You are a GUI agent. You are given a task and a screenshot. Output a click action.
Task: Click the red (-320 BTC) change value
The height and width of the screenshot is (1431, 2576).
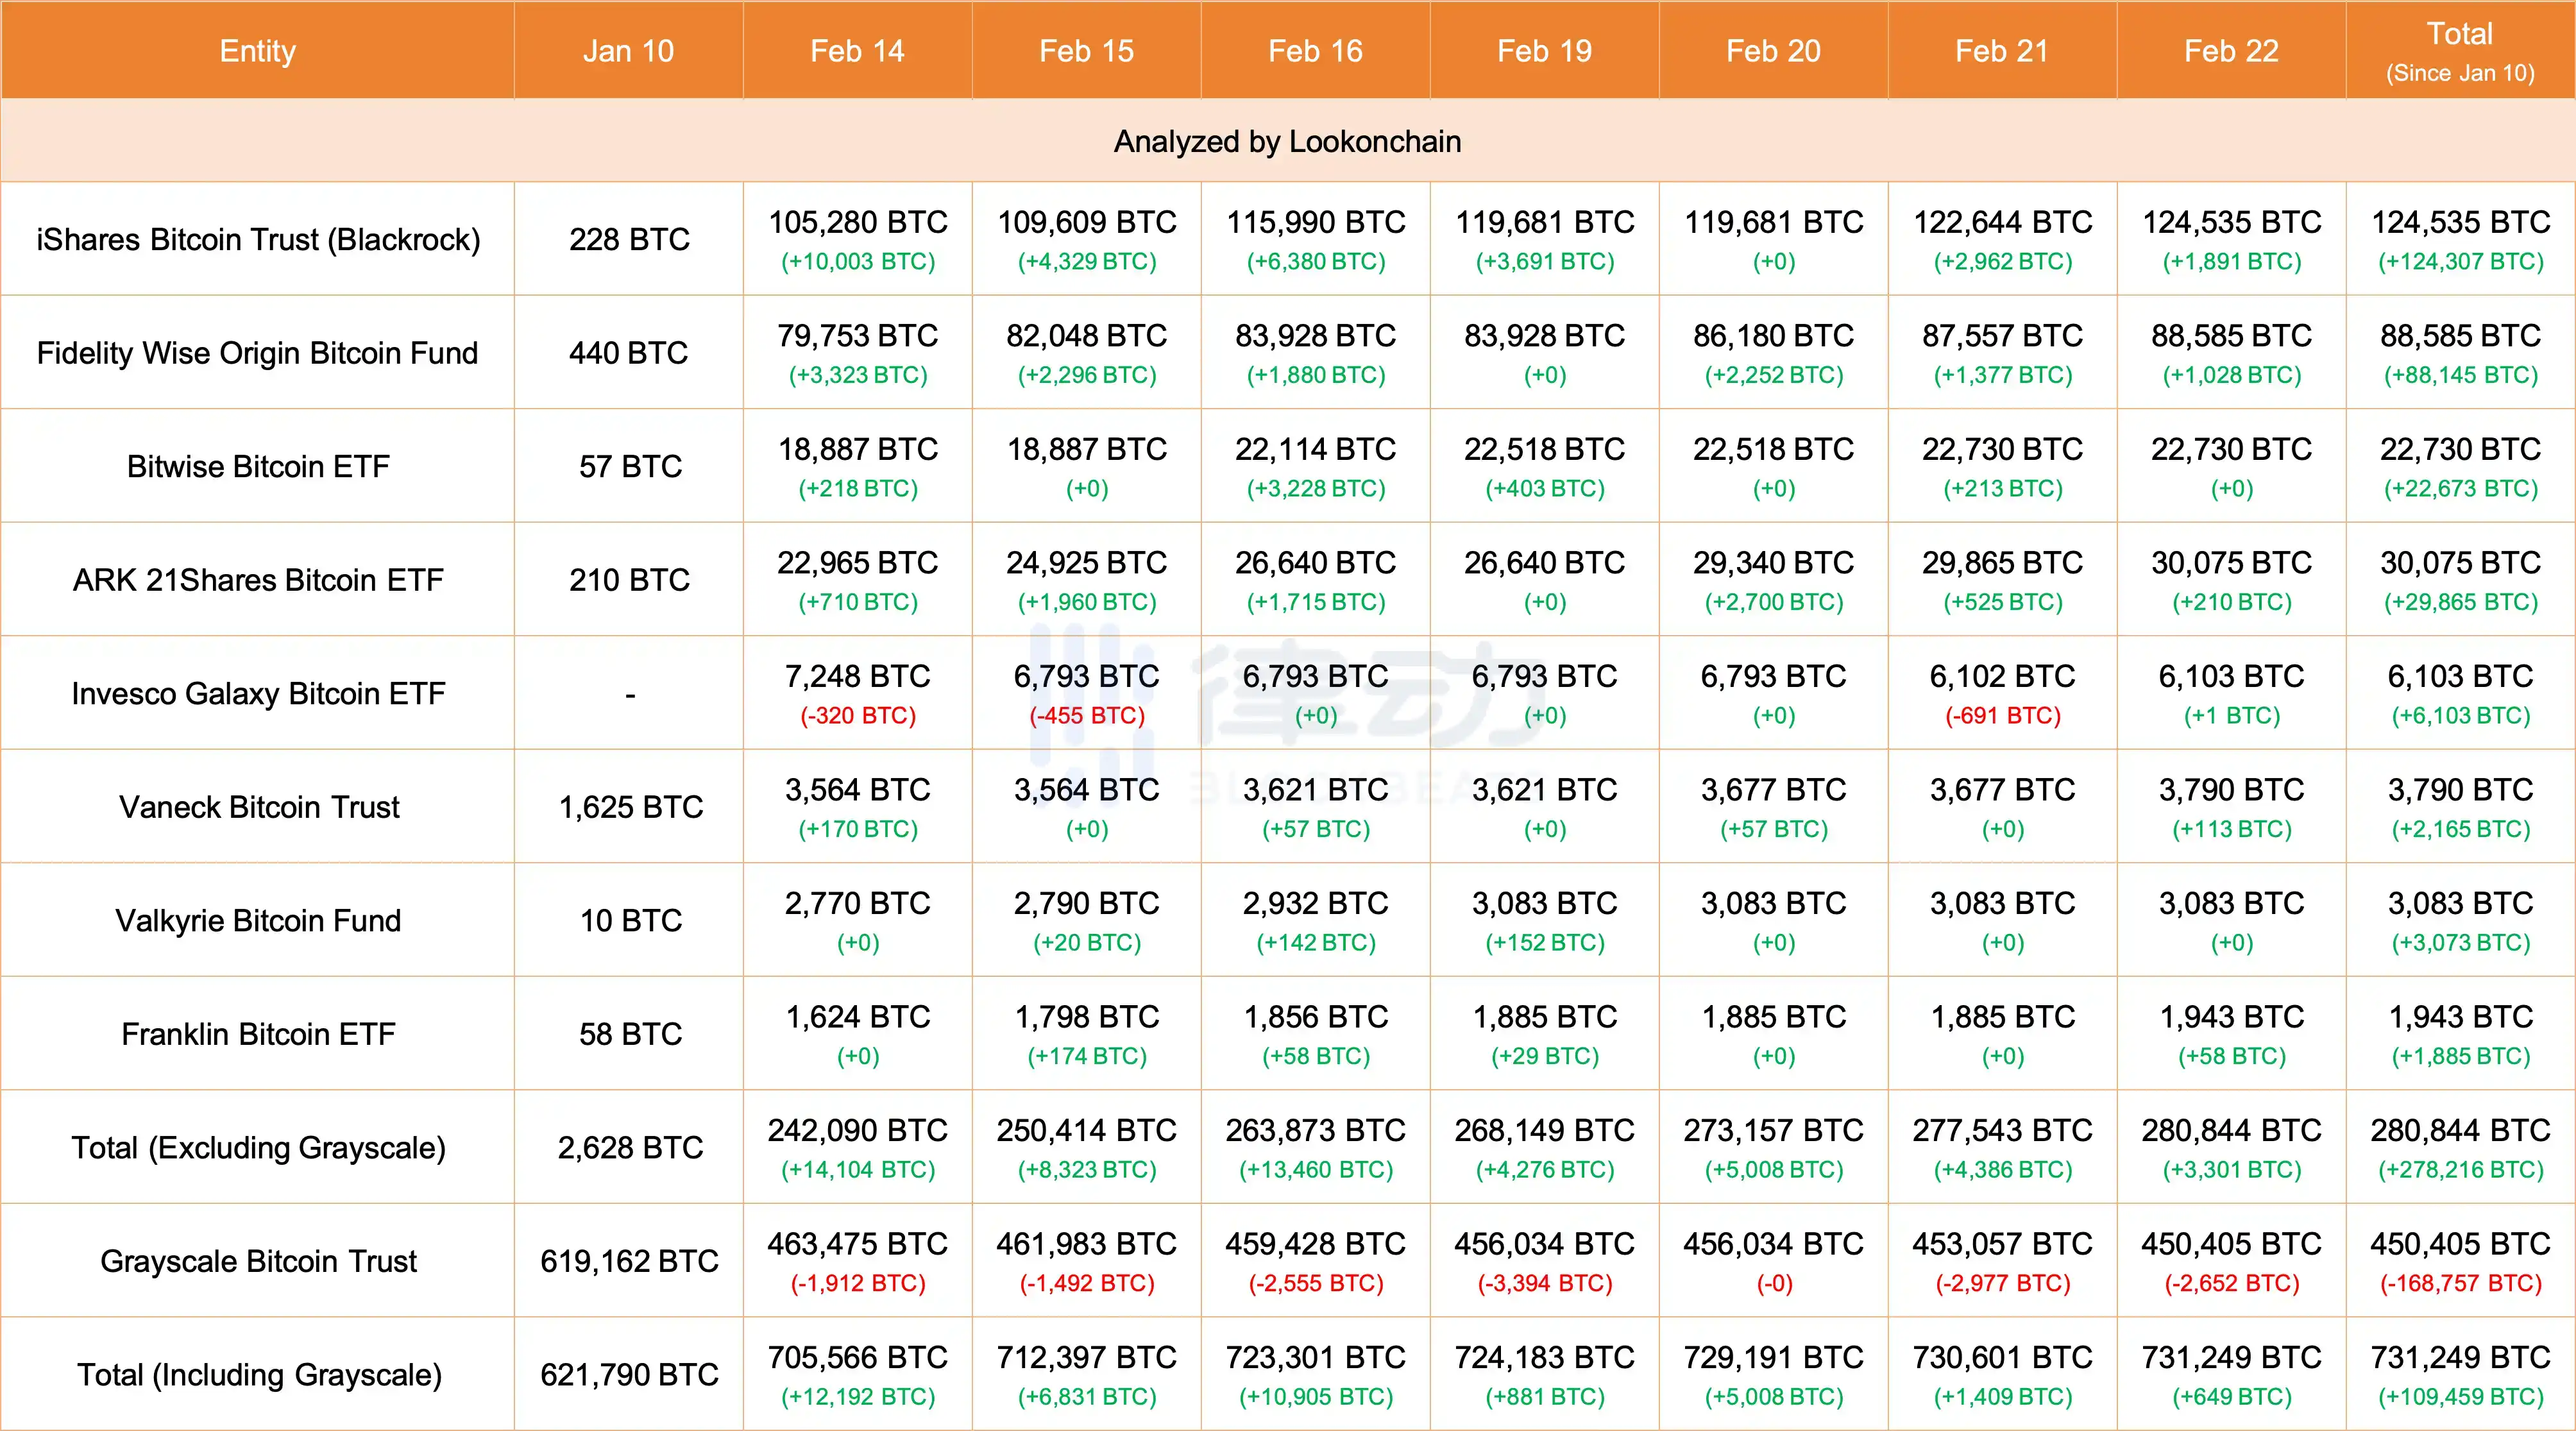[x=857, y=716]
